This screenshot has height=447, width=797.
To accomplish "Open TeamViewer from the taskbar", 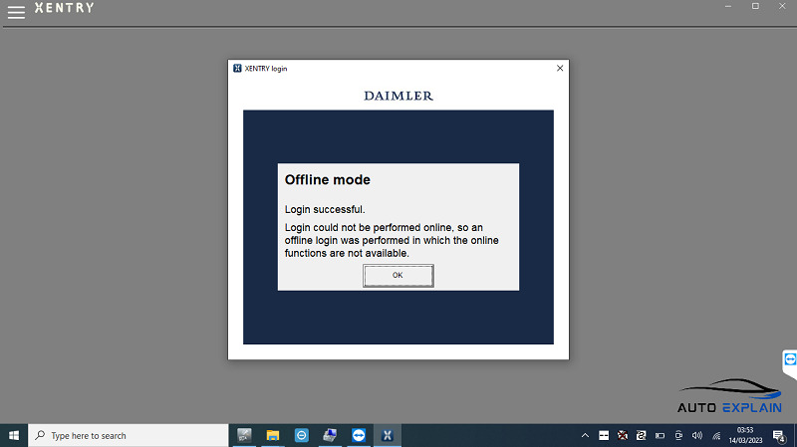I will pyautogui.click(x=359, y=435).
